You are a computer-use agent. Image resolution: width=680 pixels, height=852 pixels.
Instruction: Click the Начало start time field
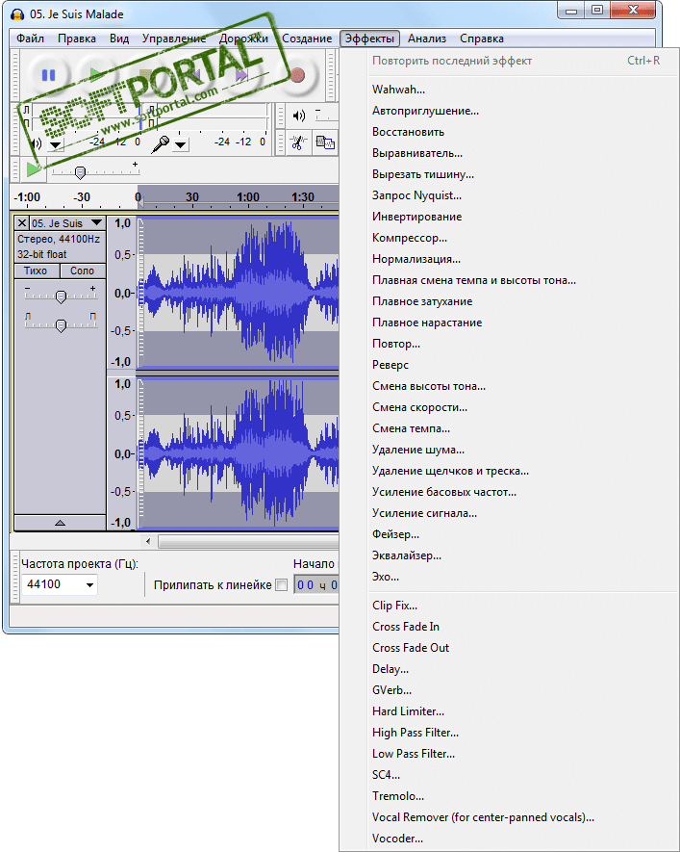pyautogui.click(x=316, y=585)
